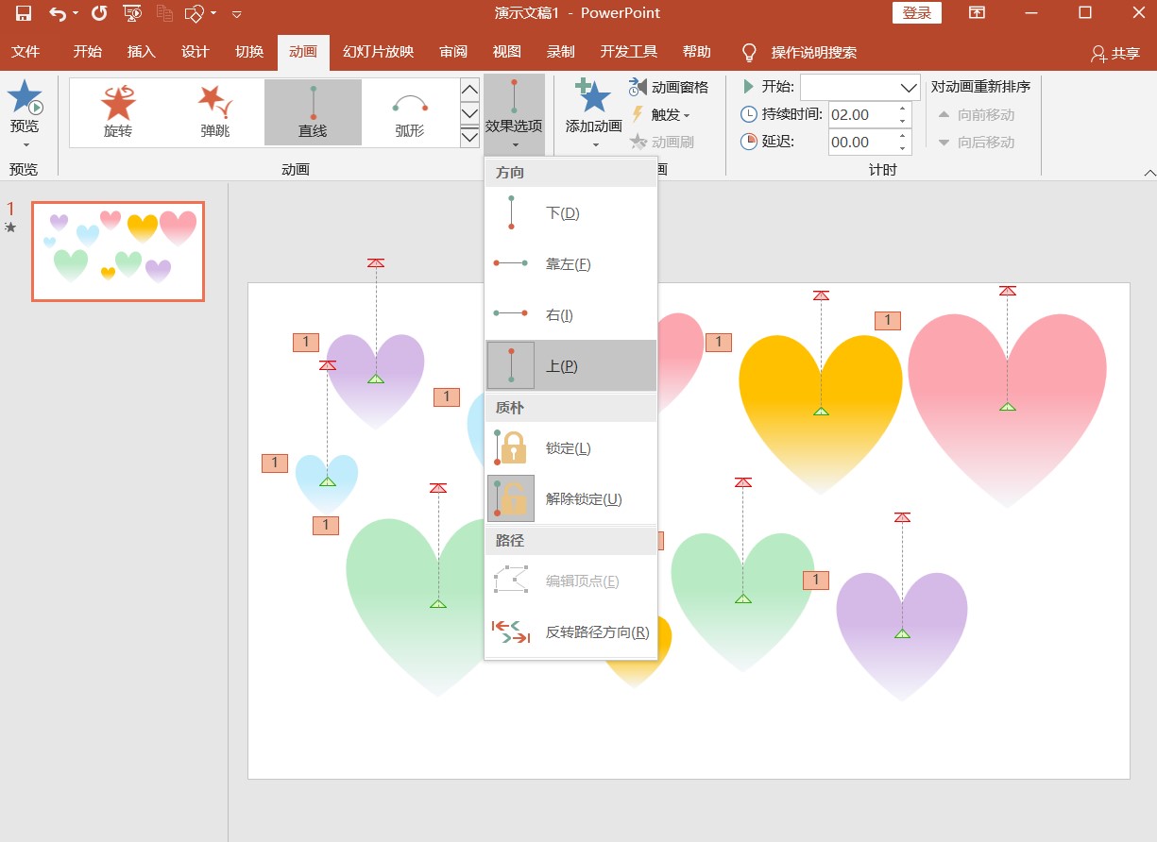Screen dimensions: 1157x842
Task: Open the 动画窗格 animation pane
Action: click(x=669, y=88)
